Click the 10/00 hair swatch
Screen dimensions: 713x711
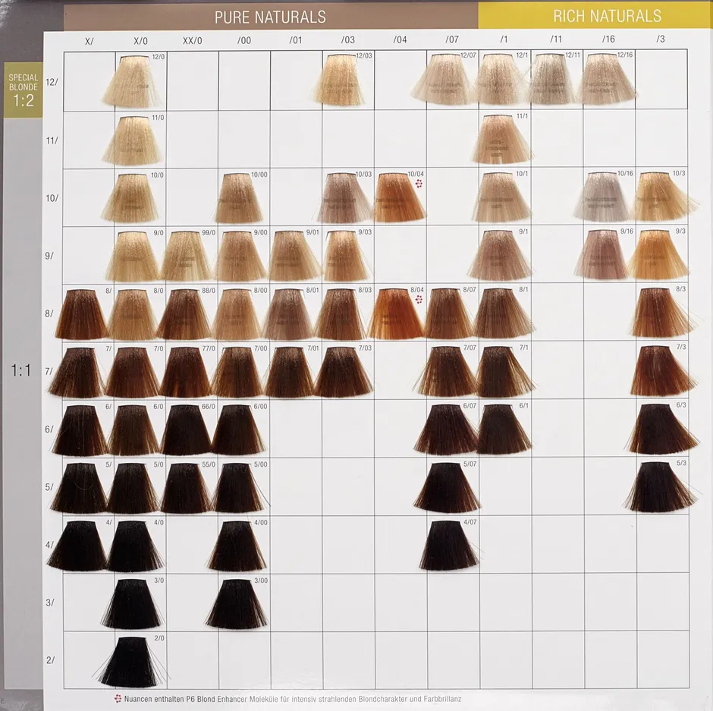[x=240, y=197]
